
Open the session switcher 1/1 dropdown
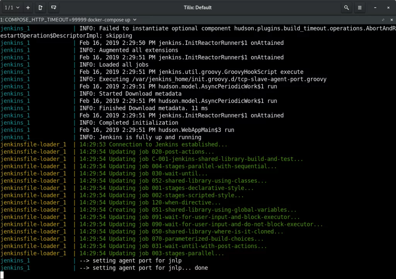click(x=12, y=8)
